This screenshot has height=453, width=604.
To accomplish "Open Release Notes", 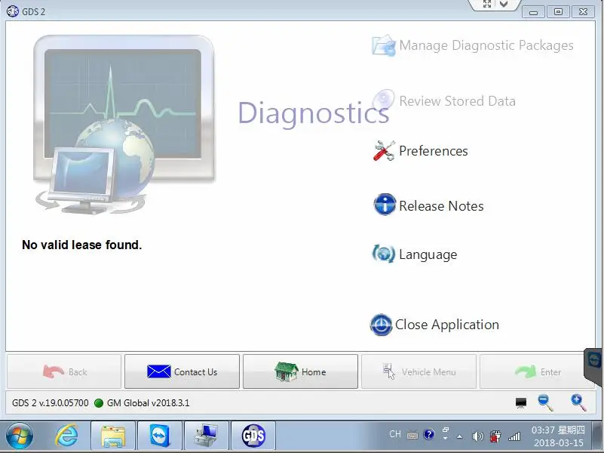I will pos(428,205).
